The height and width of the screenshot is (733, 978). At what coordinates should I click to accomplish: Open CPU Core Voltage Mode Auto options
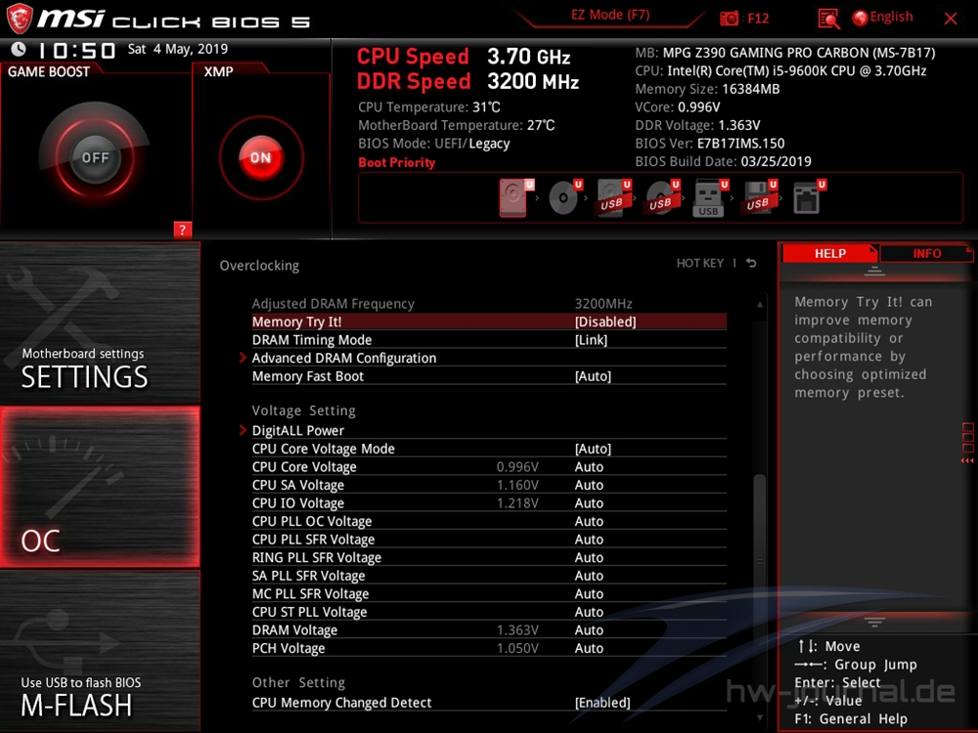click(x=593, y=449)
